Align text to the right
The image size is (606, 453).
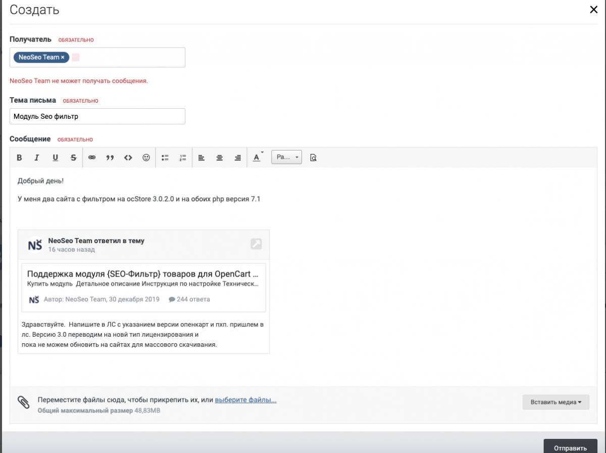coord(237,157)
